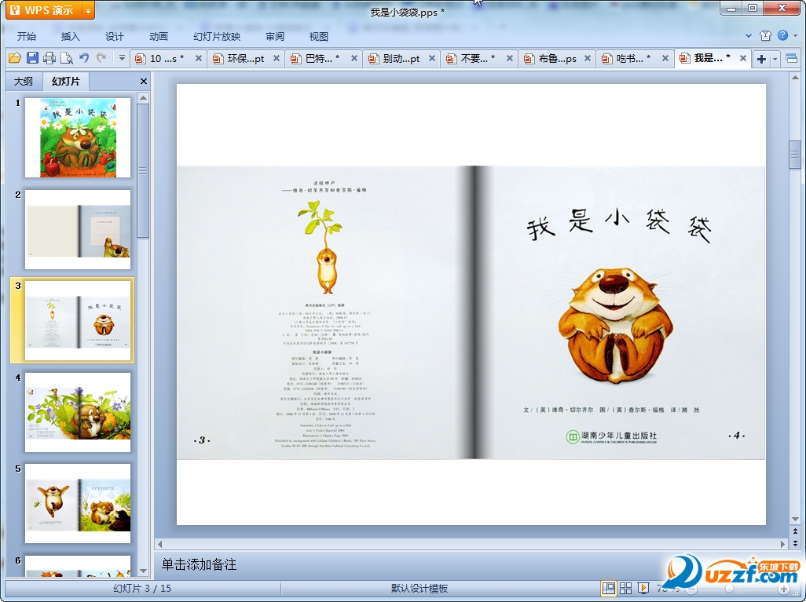The width and height of the screenshot is (806, 602).
Task: Redo the last undone action
Action: click(x=101, y=58)
